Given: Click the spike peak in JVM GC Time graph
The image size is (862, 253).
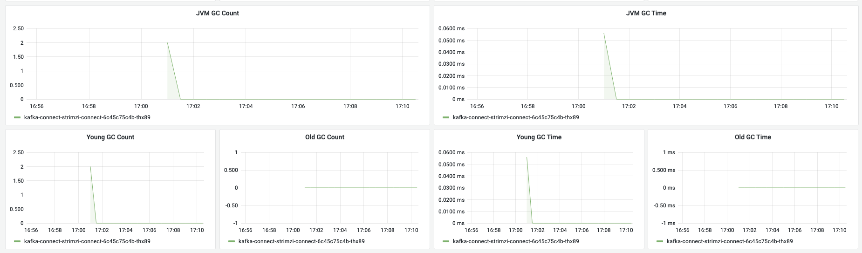Looking at the screenshot, I should (604, 33).
